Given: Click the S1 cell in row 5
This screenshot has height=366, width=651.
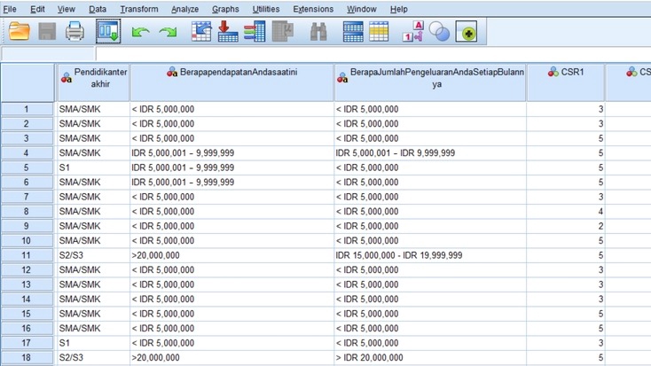Looking at the screenshot, I should click(93, 167).
